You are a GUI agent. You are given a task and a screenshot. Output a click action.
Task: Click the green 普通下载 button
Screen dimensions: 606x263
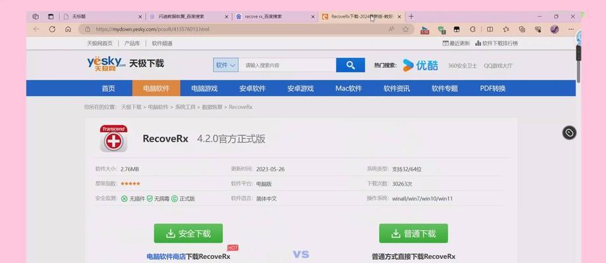[413, 233]
